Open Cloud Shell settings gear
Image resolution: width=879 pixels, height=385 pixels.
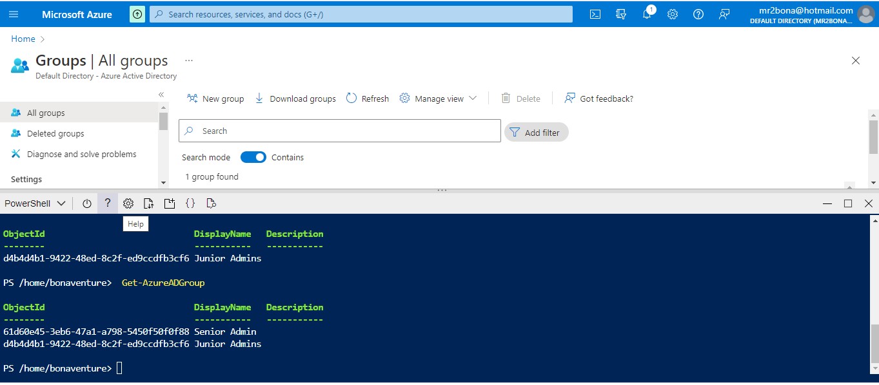click(128, 203)
